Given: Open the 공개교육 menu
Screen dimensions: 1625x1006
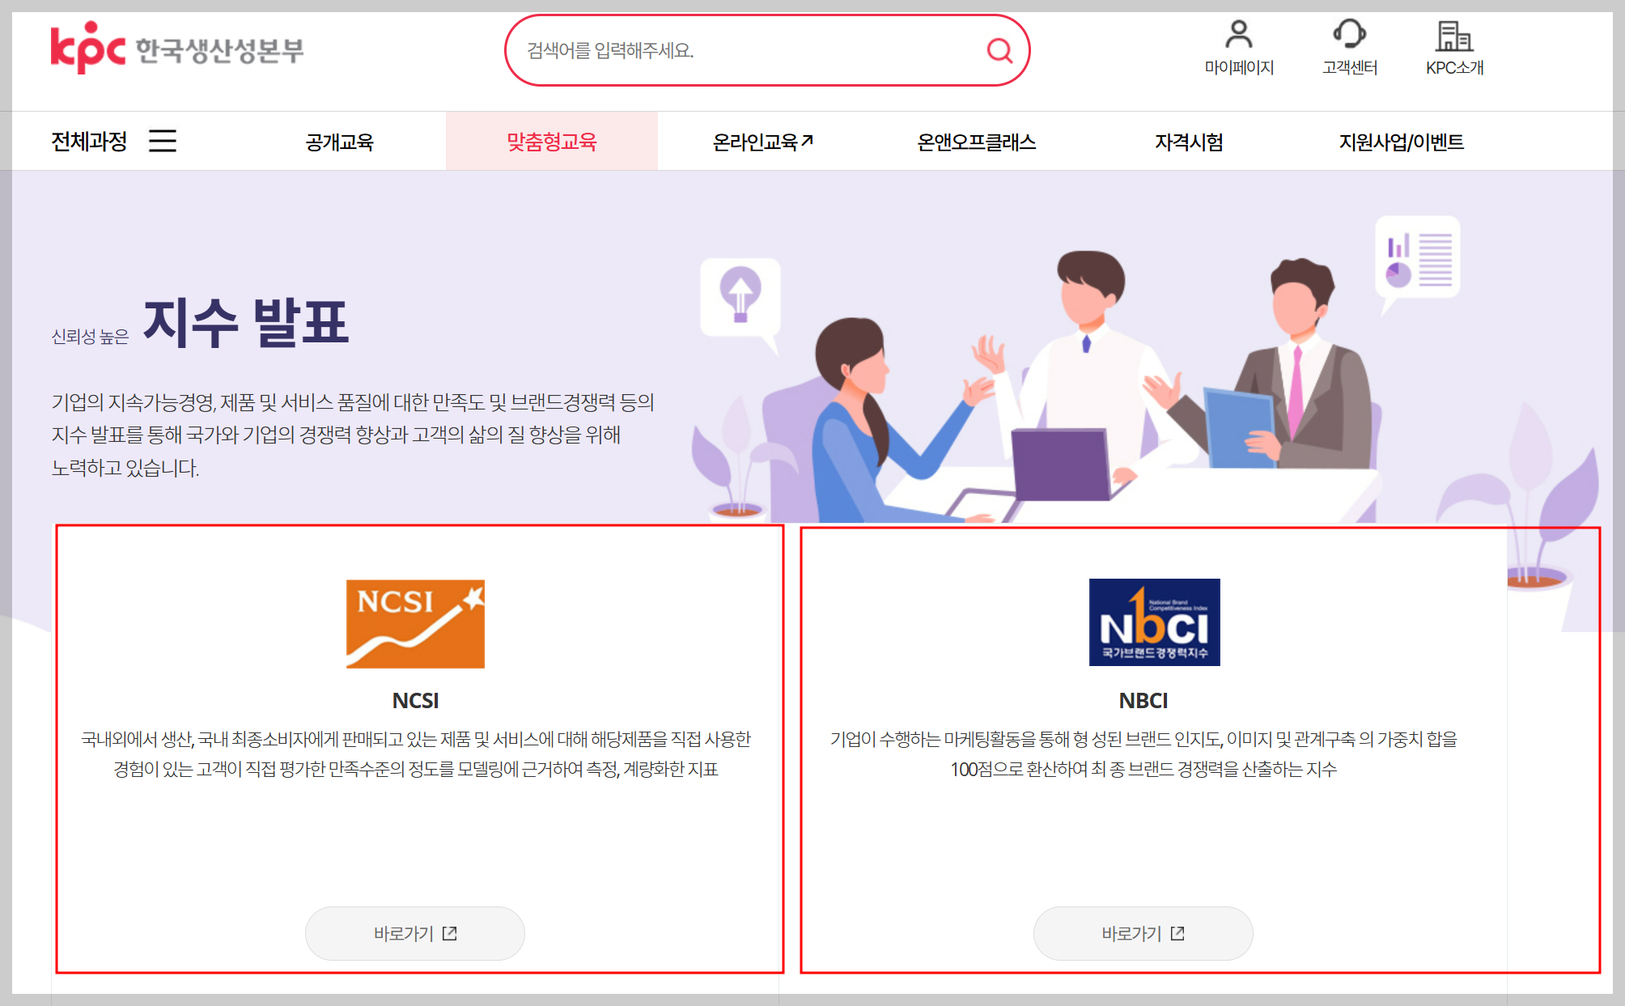Looking at the screenshot, I should coord(339,142).
